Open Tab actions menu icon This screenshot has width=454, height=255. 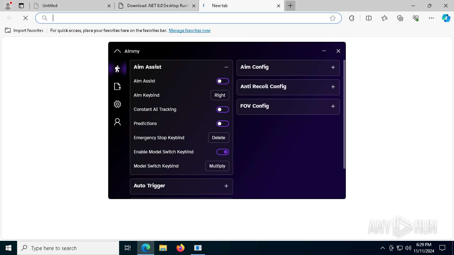tap(21, 6)
